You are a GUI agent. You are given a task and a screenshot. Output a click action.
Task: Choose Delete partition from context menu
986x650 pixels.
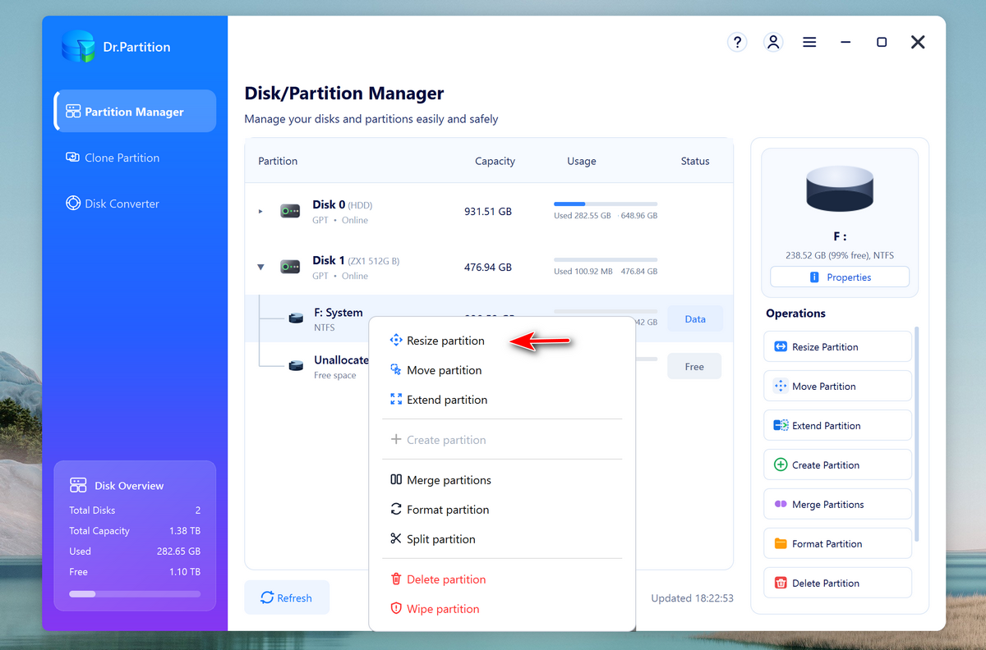click(x=502, y=579)
